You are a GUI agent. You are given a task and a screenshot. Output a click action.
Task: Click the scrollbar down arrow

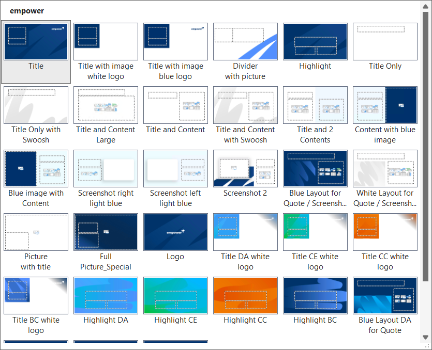click(x=425, y=337)
